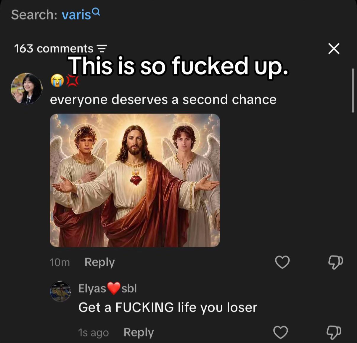Open the attached Jesus image in comment

[x=135, y=180]
